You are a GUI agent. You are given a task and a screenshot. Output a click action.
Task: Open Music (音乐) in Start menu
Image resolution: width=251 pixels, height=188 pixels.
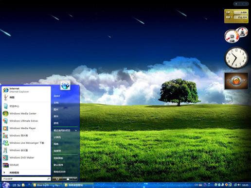(56, 116)
